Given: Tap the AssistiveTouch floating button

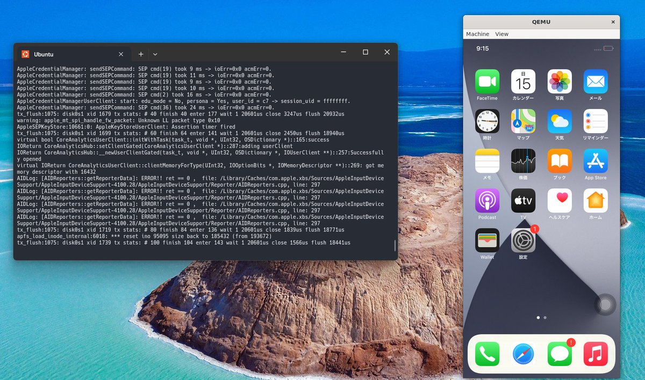Looking at the screenshot, I should tap(606, 305).
